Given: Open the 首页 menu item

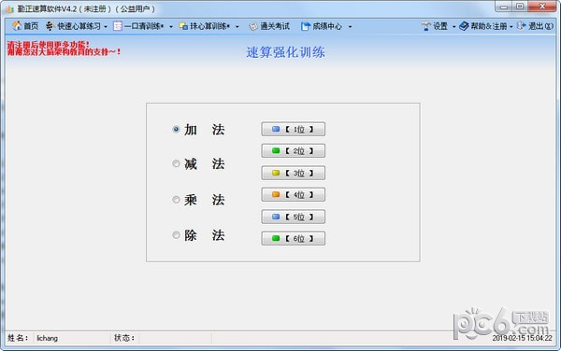Looking at the screenshot, I should click(31, 26).
